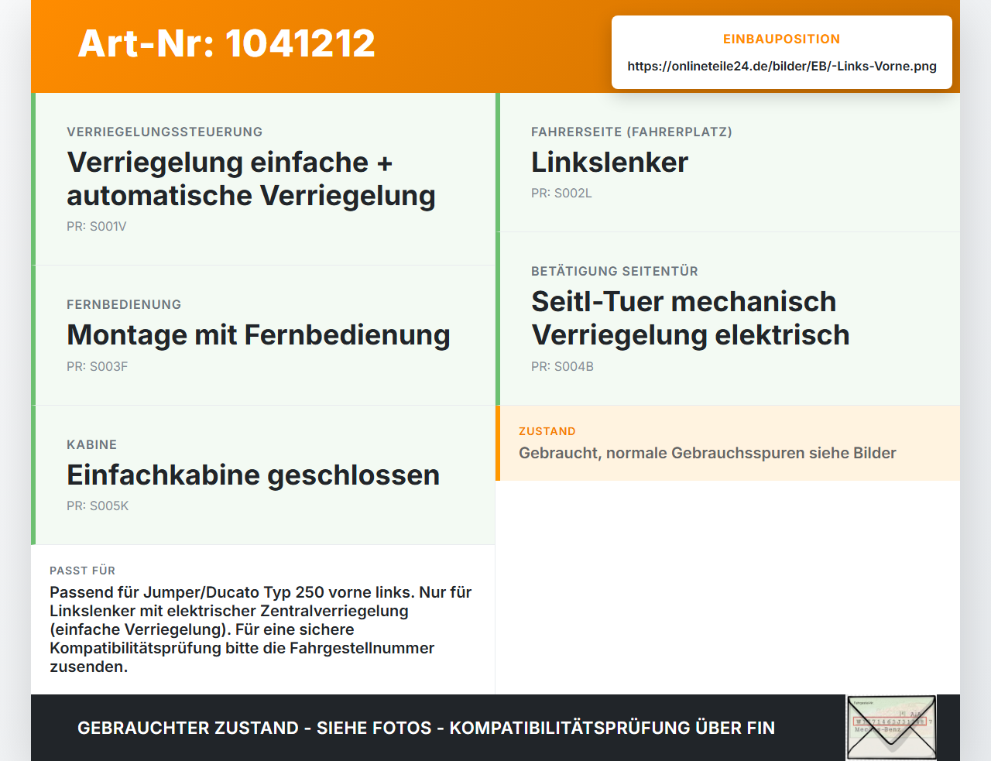Select the Verriegelungssteuerung value text
991x761 pixels.
point(252,179)
